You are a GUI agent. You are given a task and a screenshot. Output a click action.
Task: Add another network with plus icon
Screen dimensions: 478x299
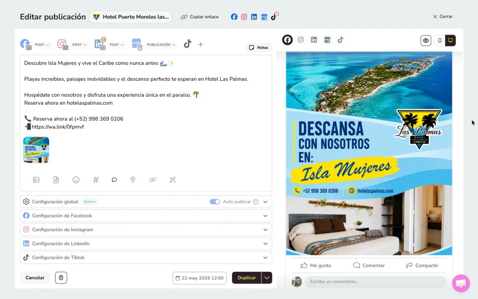pyautogui.click(x=201, y=44)
